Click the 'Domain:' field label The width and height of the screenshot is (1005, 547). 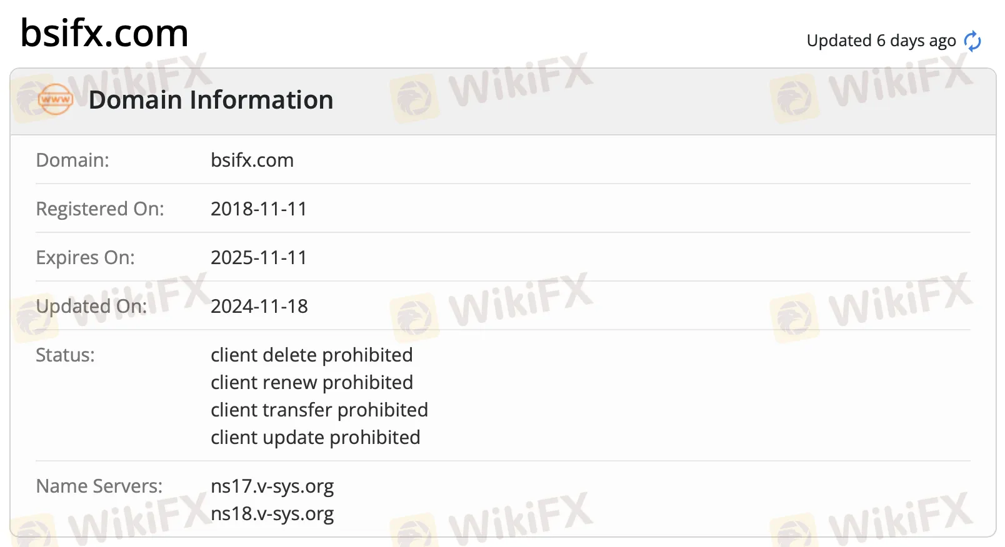pos(72,160)
